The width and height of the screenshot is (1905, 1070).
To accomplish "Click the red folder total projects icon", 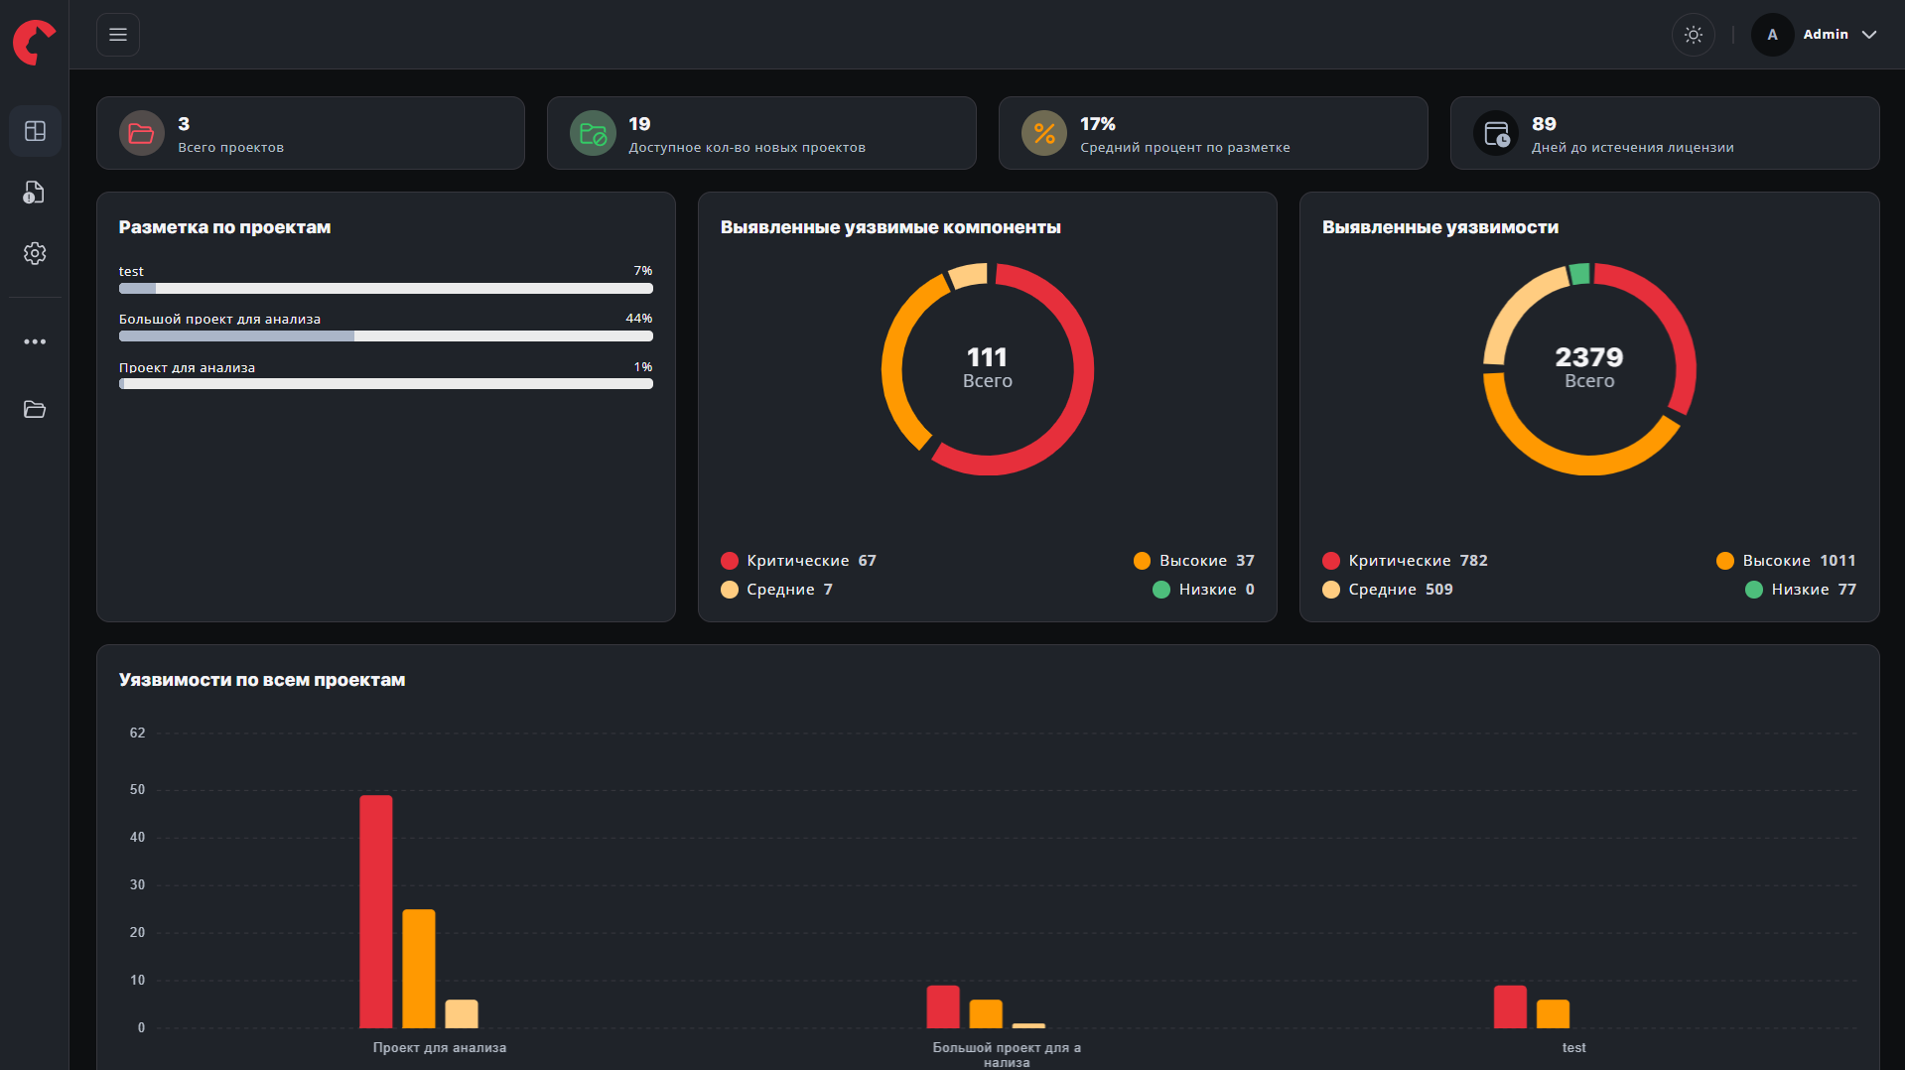I will pyautogui.click(x=142, y=133).
